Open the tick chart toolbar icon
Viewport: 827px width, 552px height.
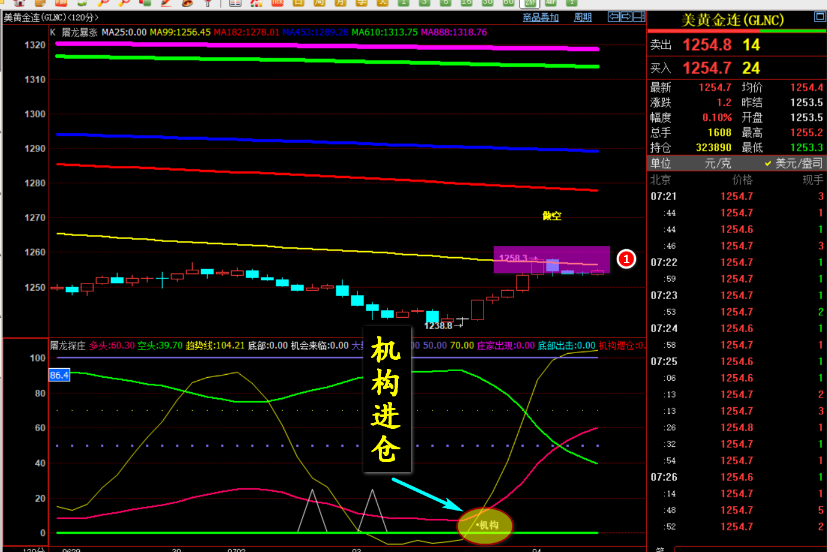point(277,2)
